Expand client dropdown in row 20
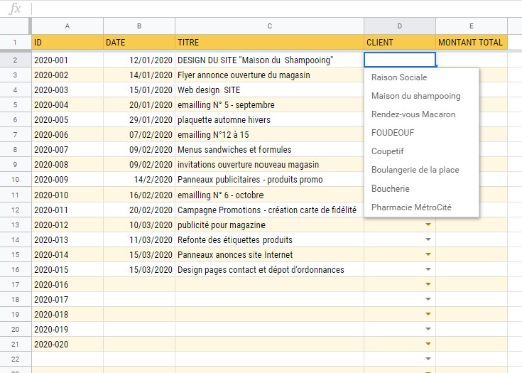This screenshot has height=373, width=522. (428, 329)
